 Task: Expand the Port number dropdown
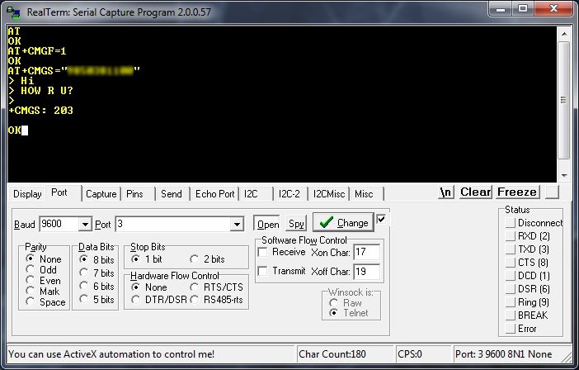click(237, 224)
